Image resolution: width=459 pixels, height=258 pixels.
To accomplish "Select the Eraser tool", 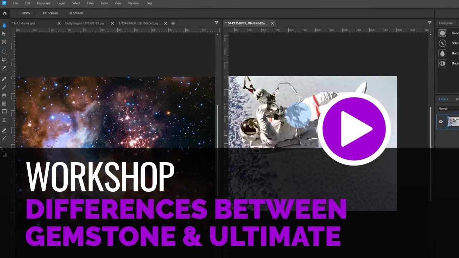I will click(x=4, y=130).
